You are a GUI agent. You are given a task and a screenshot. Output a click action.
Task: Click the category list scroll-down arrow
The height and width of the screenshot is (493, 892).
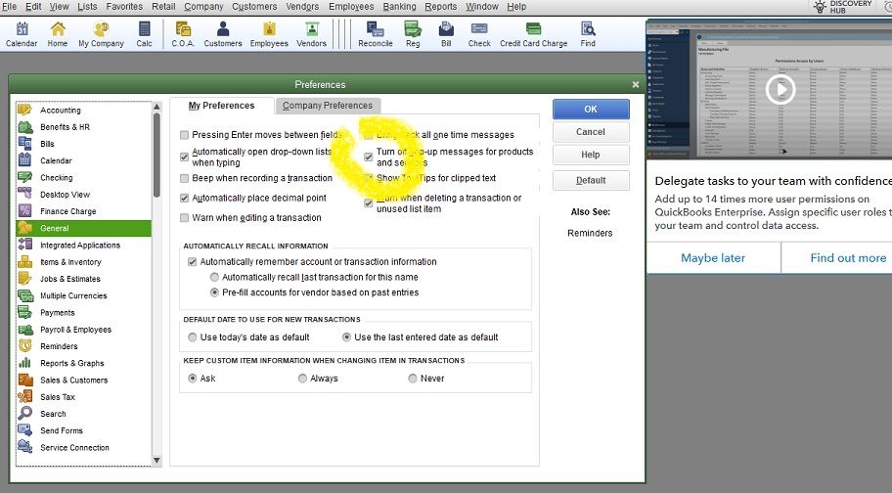tap(157, 461)
